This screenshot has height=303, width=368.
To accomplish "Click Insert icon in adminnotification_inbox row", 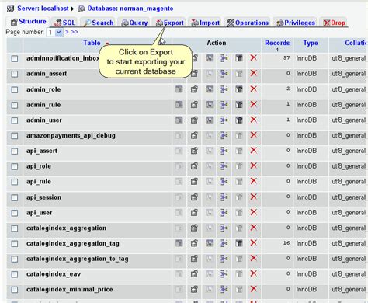I will coord(224,58).
